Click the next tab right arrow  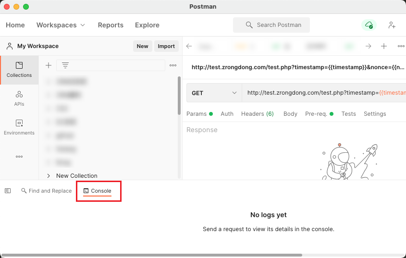point(368,46)
